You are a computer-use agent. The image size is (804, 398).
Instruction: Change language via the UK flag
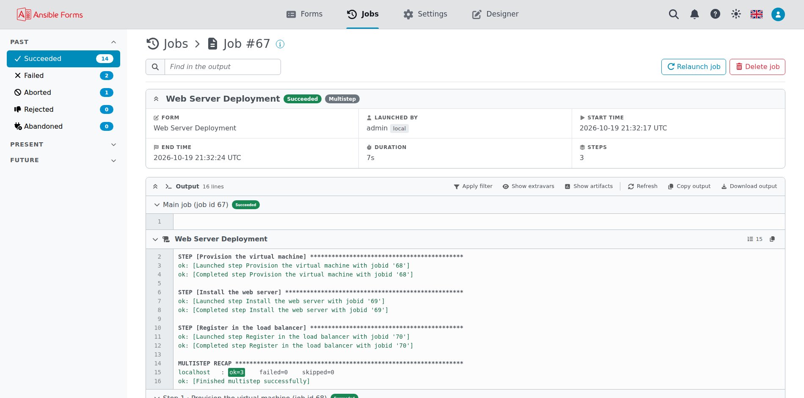click(757, 14)
